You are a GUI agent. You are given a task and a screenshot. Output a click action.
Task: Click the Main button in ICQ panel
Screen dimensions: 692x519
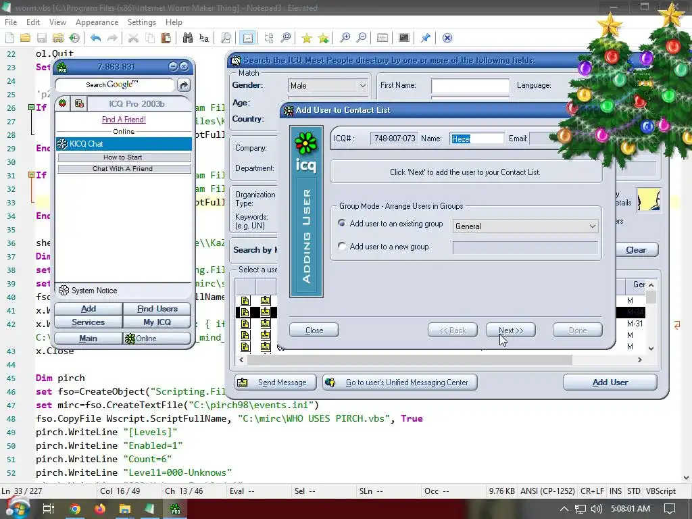pyautogui.click(x=89, y=339)
